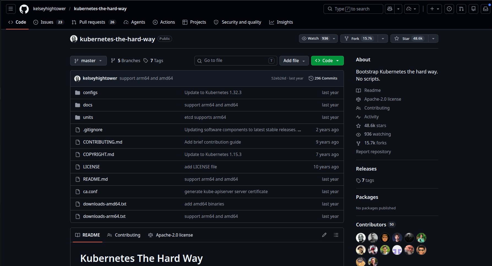
Task: Open the Activity link in About
Action: [x=367, y=117]
